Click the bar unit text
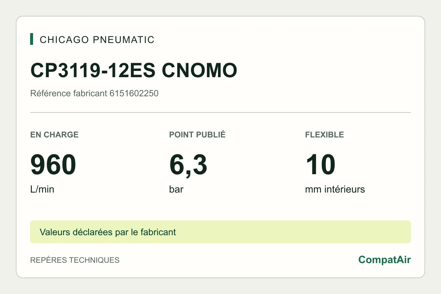Viewport: 441px width, 294px height. click(176, 190)
